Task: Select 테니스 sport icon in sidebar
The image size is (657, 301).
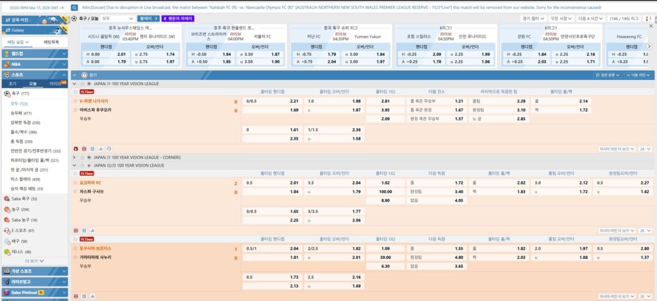Action: [x=7, y=252]
